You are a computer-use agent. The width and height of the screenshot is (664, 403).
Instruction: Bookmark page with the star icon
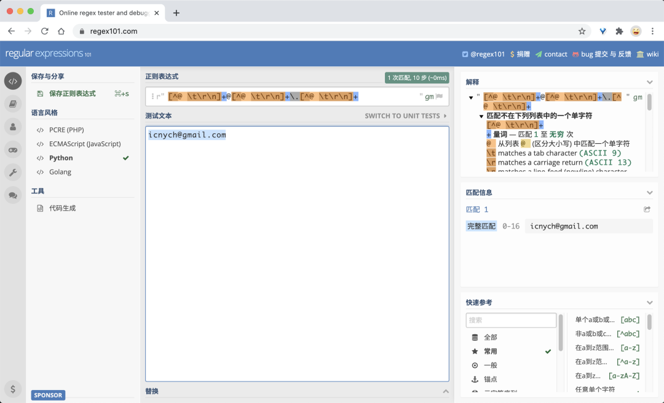pyautogui.click(x=582, y=31)
